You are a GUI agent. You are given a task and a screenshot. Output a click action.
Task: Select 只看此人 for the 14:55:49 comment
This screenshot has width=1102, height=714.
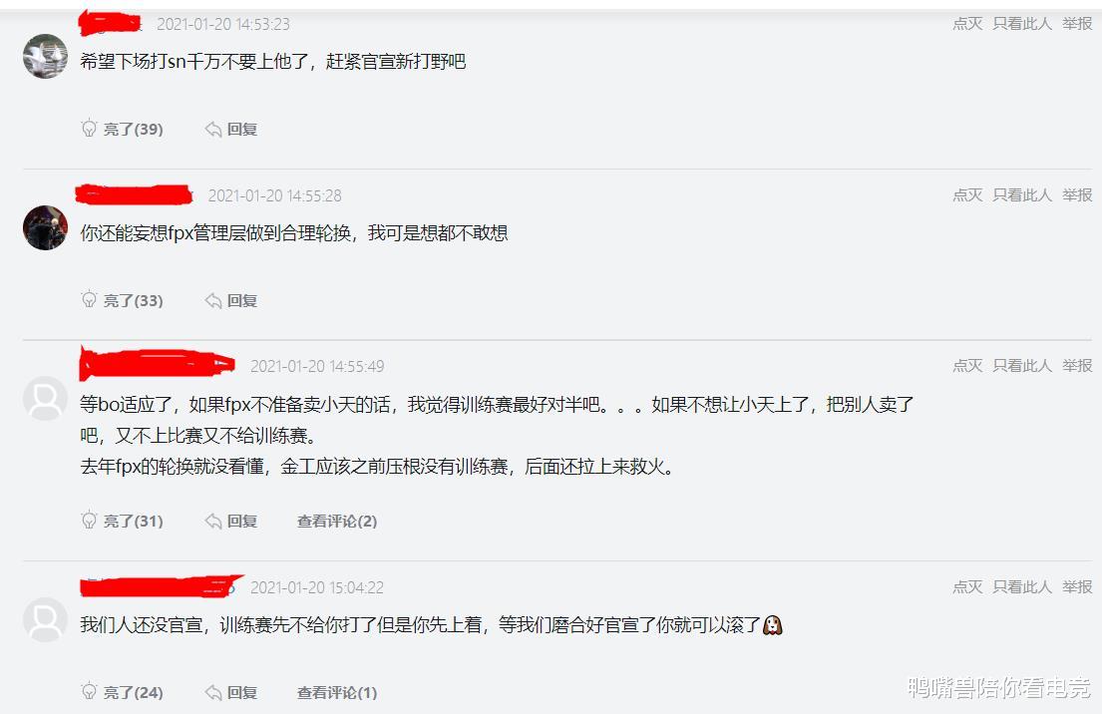point(1022,365)
